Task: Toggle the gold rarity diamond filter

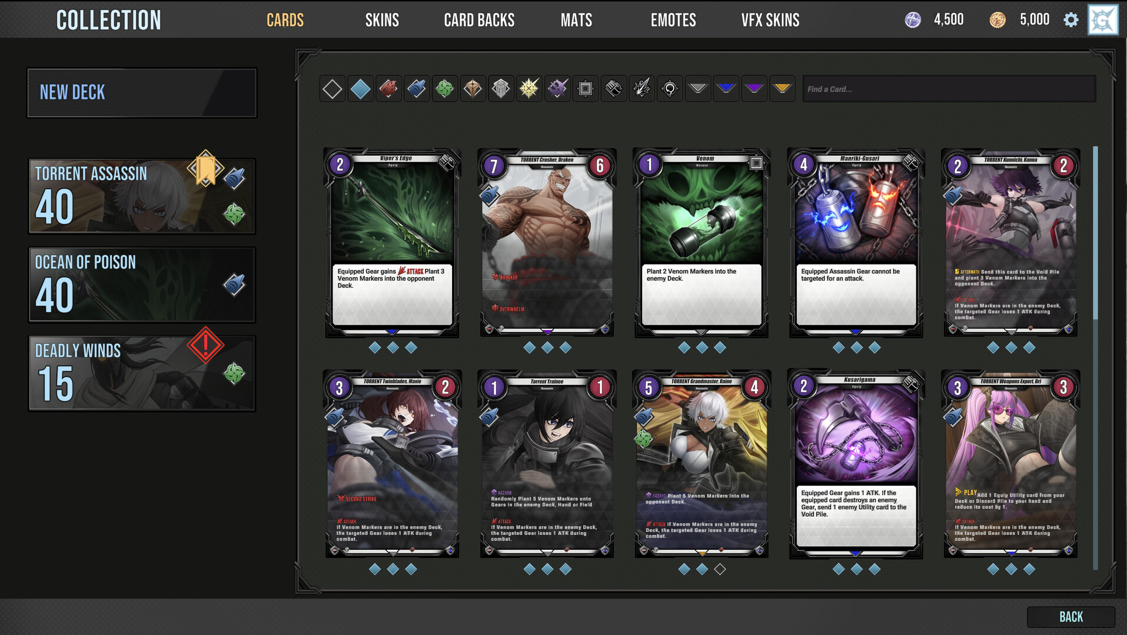Action: (x=783, y=88)
